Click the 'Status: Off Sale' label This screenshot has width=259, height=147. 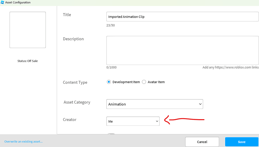(27, 61)
